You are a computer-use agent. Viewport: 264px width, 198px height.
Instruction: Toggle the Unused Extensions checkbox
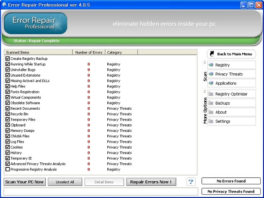8,75
